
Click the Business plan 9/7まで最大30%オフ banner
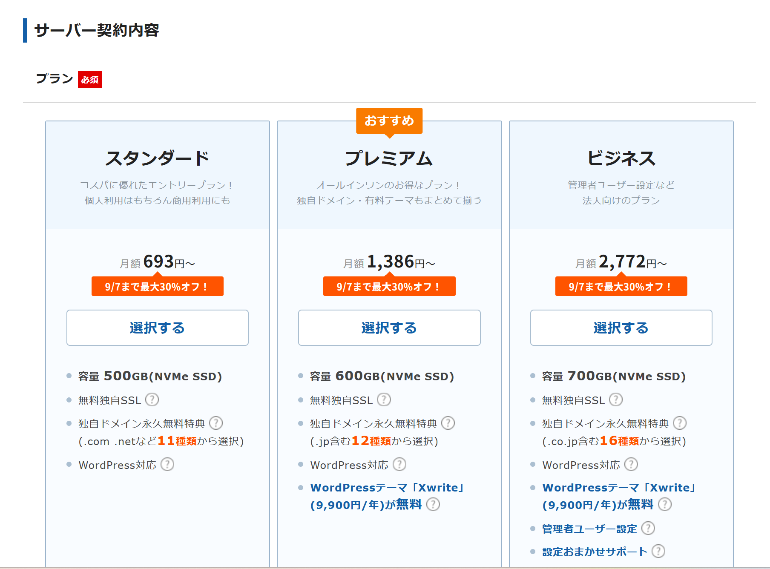point(621,286)
